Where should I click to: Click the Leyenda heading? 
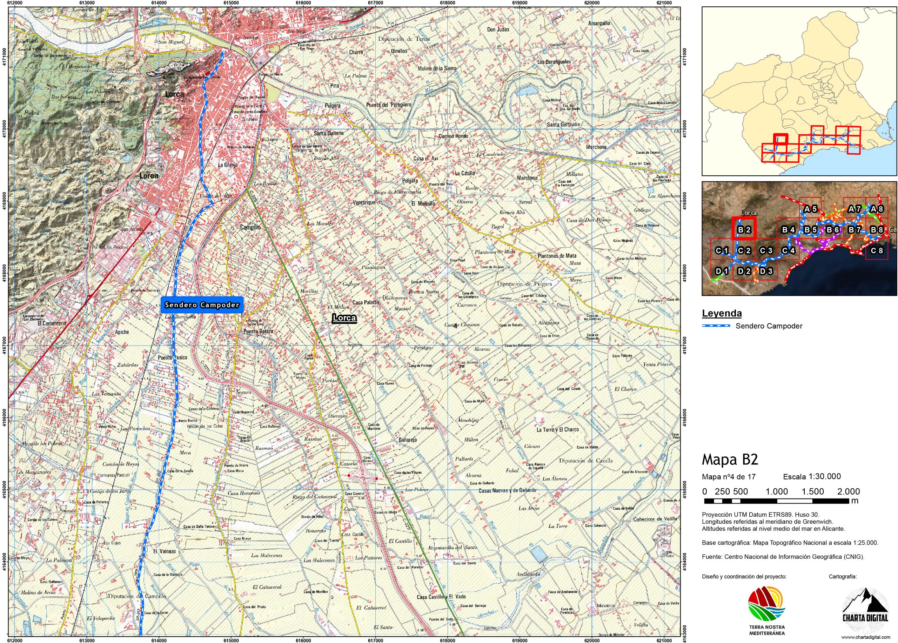pyautogui.click(x=722, y=313)
